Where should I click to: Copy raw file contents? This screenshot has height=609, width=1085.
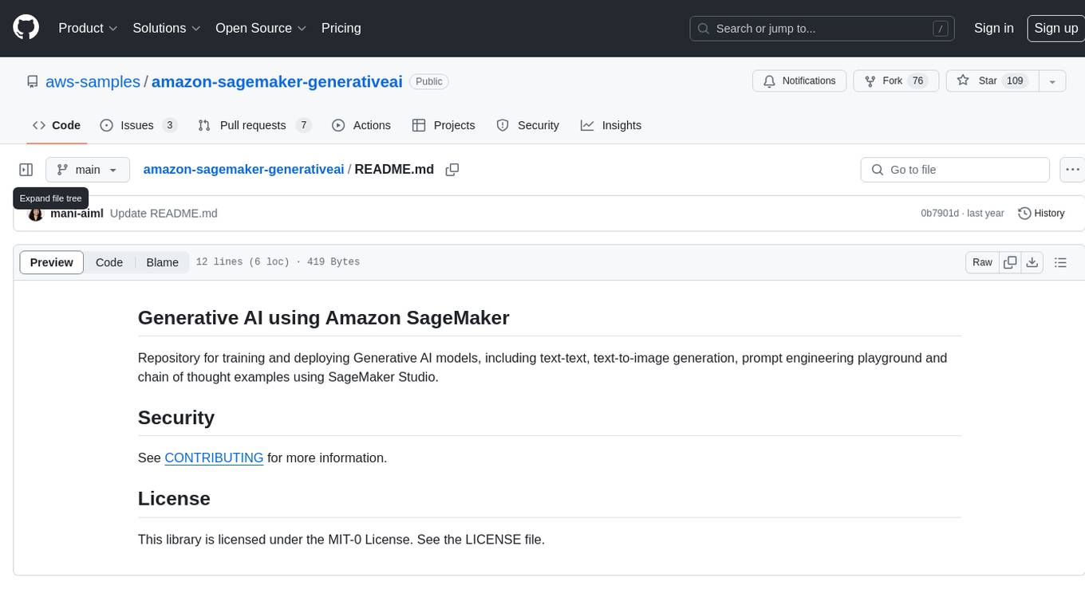pyautogui.click(x=1010, y=262)
